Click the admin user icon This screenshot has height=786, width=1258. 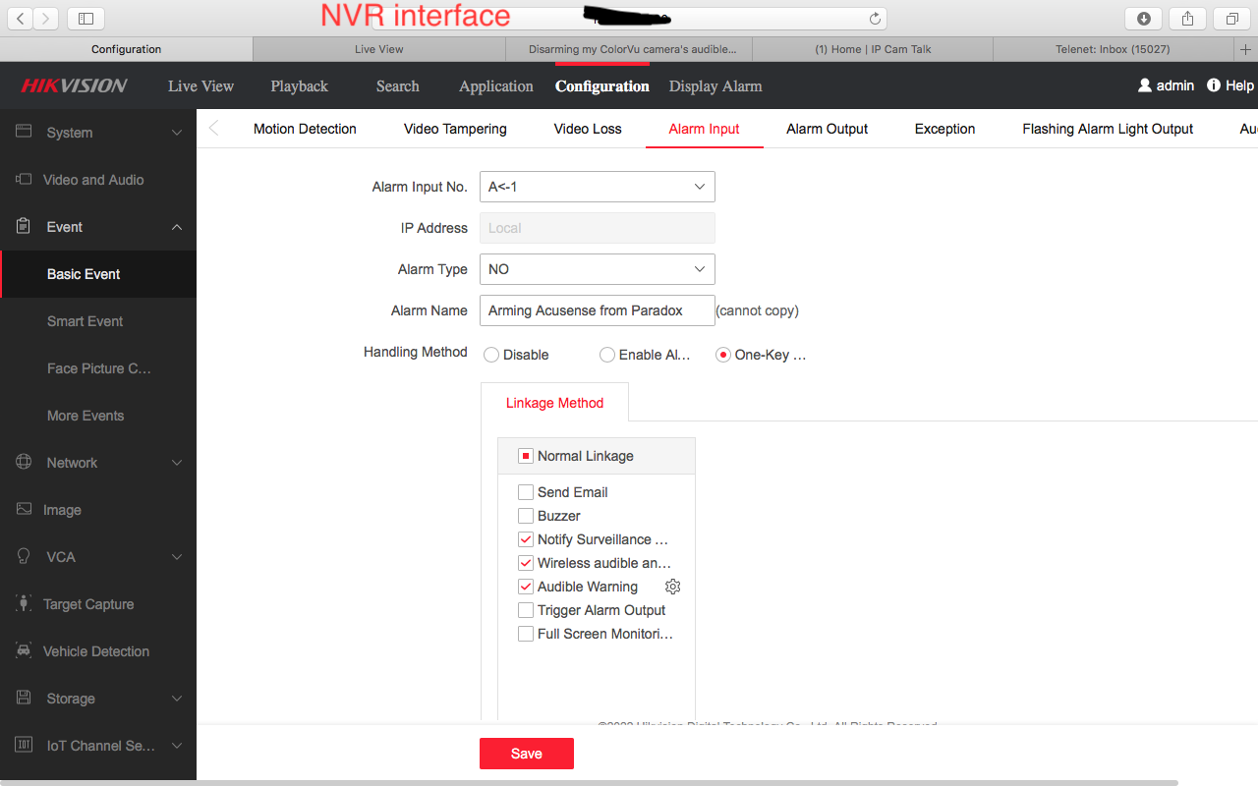[x=1145, y=85]
